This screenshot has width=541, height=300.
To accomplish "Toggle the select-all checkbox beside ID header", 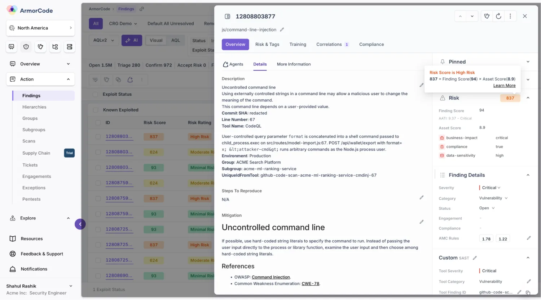I will coord(98,123).
